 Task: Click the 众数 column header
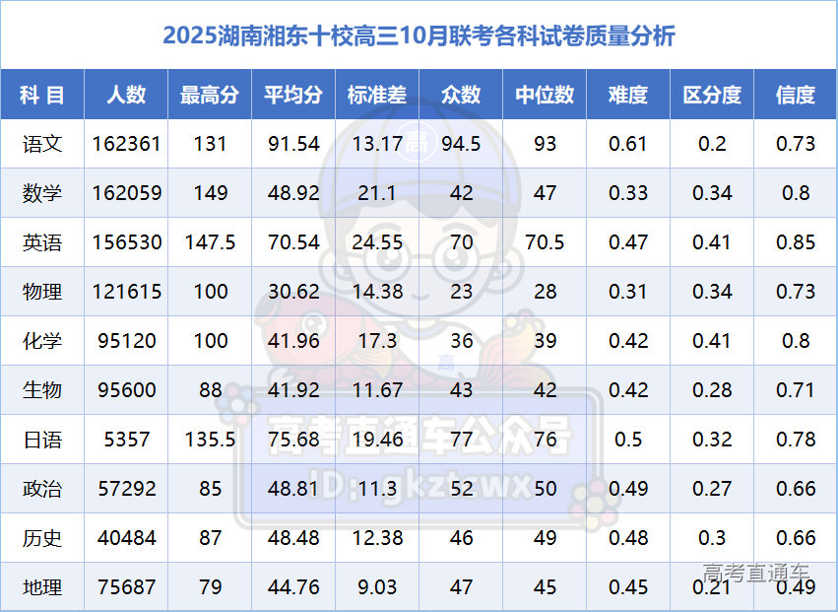461,95
